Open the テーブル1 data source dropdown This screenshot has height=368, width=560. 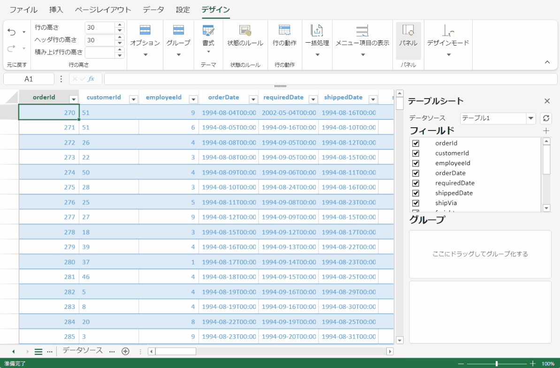point(531,118)
